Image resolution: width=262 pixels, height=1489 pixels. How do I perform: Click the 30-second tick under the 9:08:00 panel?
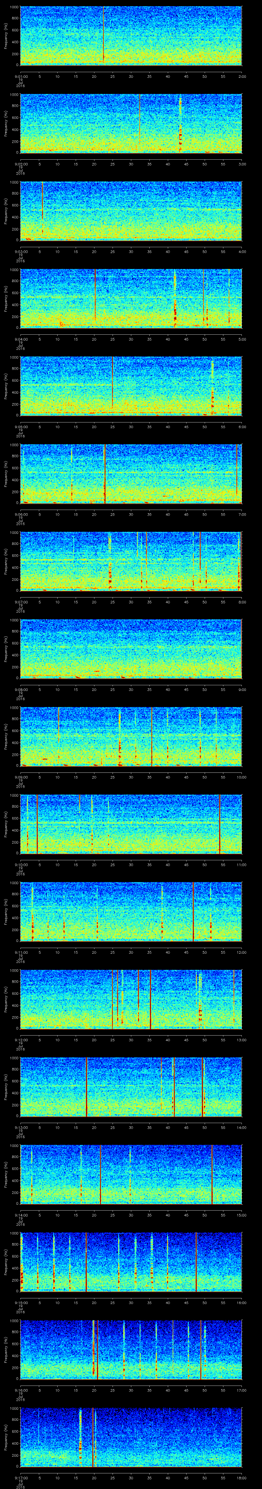point(131,690)
